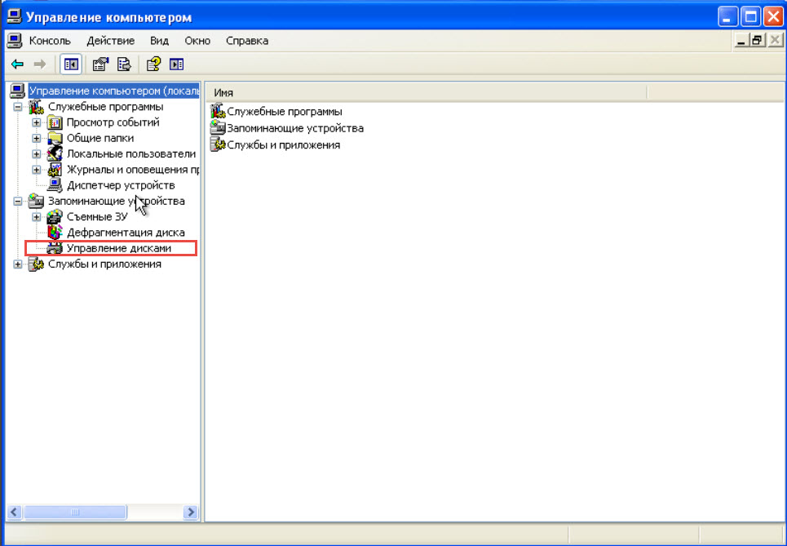This screenshot has height=546, width=787.
Task: Open the Справка menu
Action: click(247, 41)
